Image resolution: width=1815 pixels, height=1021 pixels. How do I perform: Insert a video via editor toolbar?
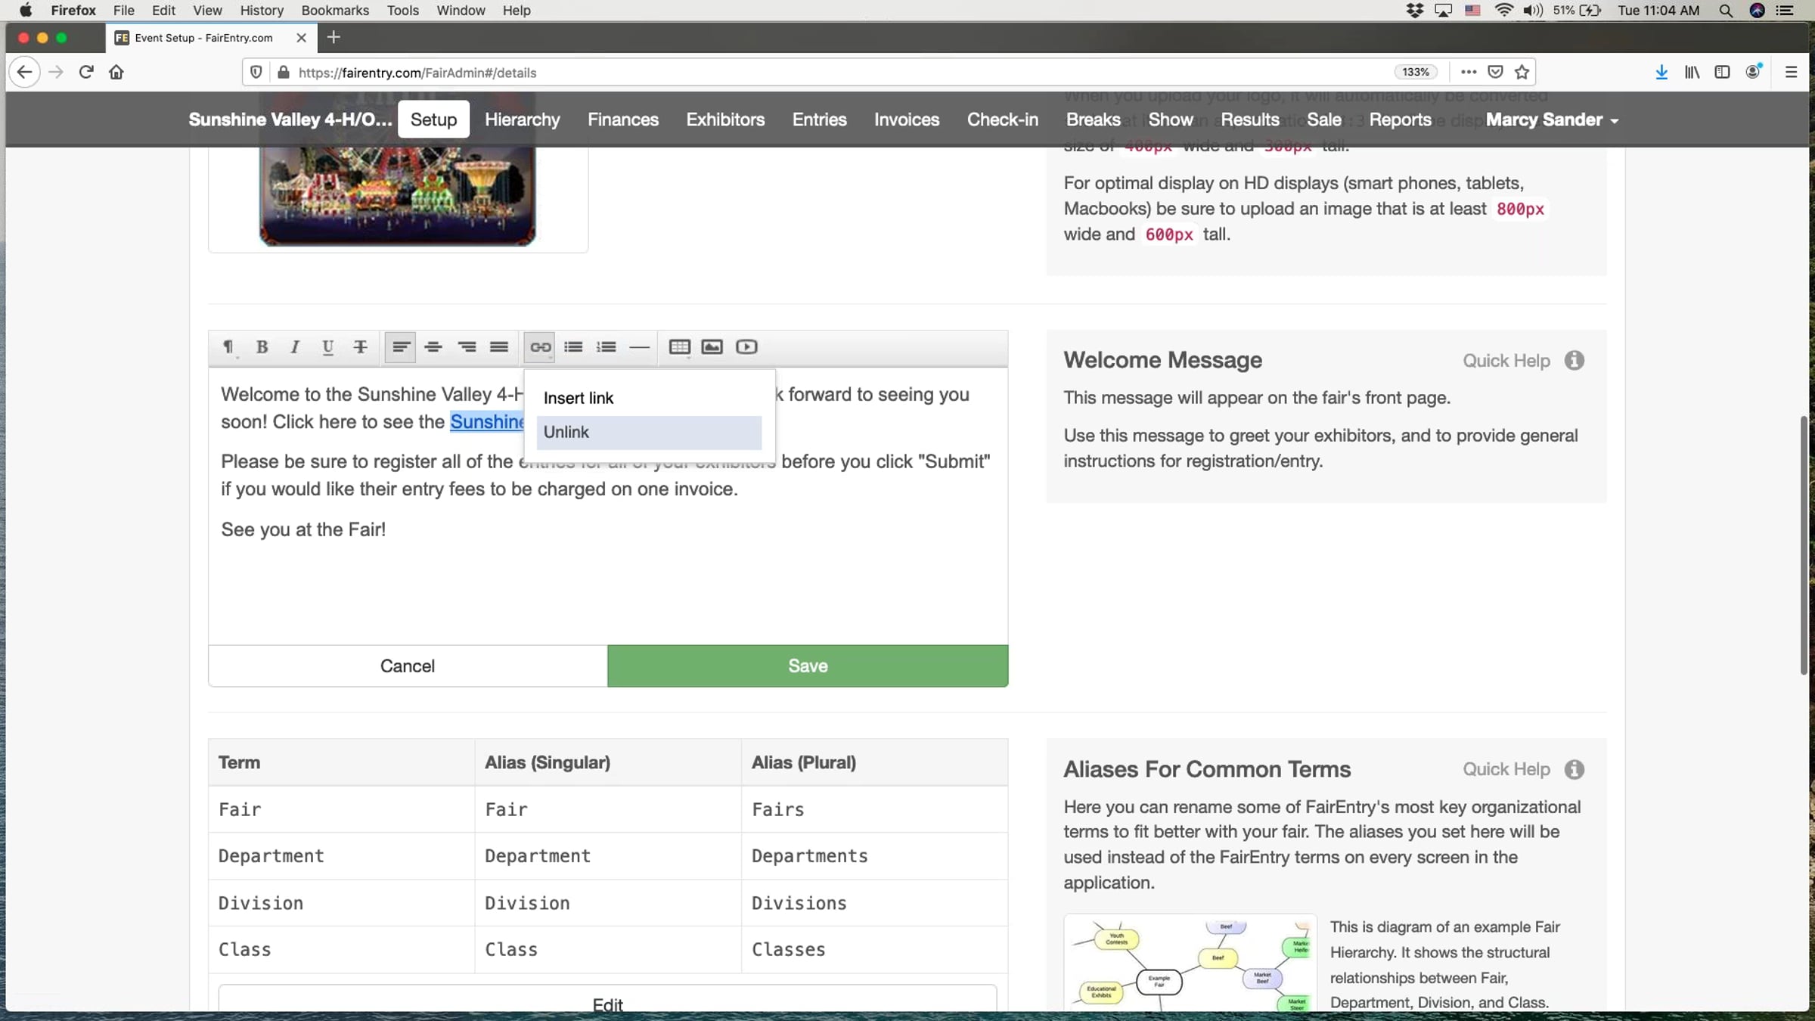(x=746, y=347)
